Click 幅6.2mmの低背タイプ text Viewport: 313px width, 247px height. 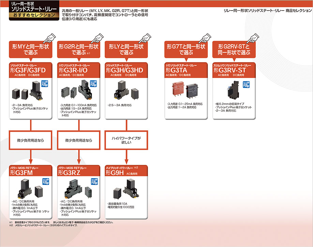point(230,104)
